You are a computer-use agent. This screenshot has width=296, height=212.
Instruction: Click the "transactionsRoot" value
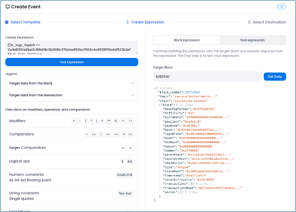coord(220,188)
